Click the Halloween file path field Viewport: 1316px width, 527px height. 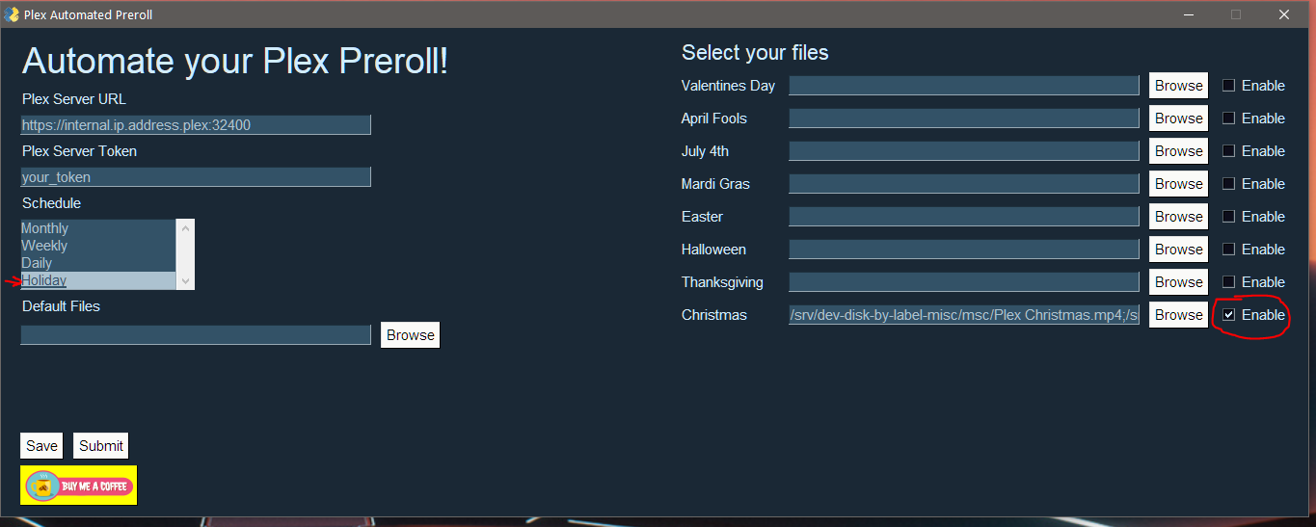[964, 250]
